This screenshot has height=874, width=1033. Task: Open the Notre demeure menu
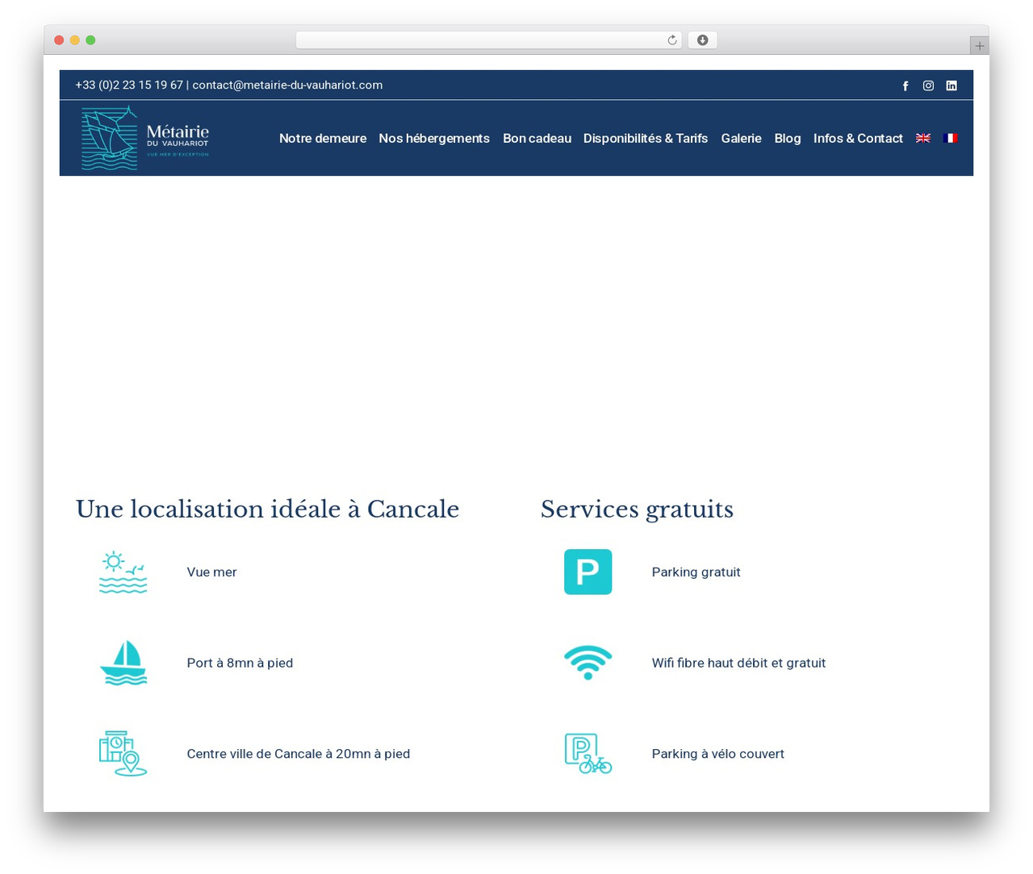[x=323, y=138]
